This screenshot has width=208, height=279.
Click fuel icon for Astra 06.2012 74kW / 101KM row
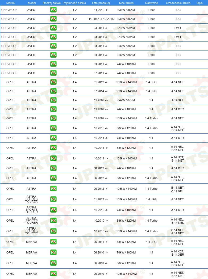[x=53, y=168]
